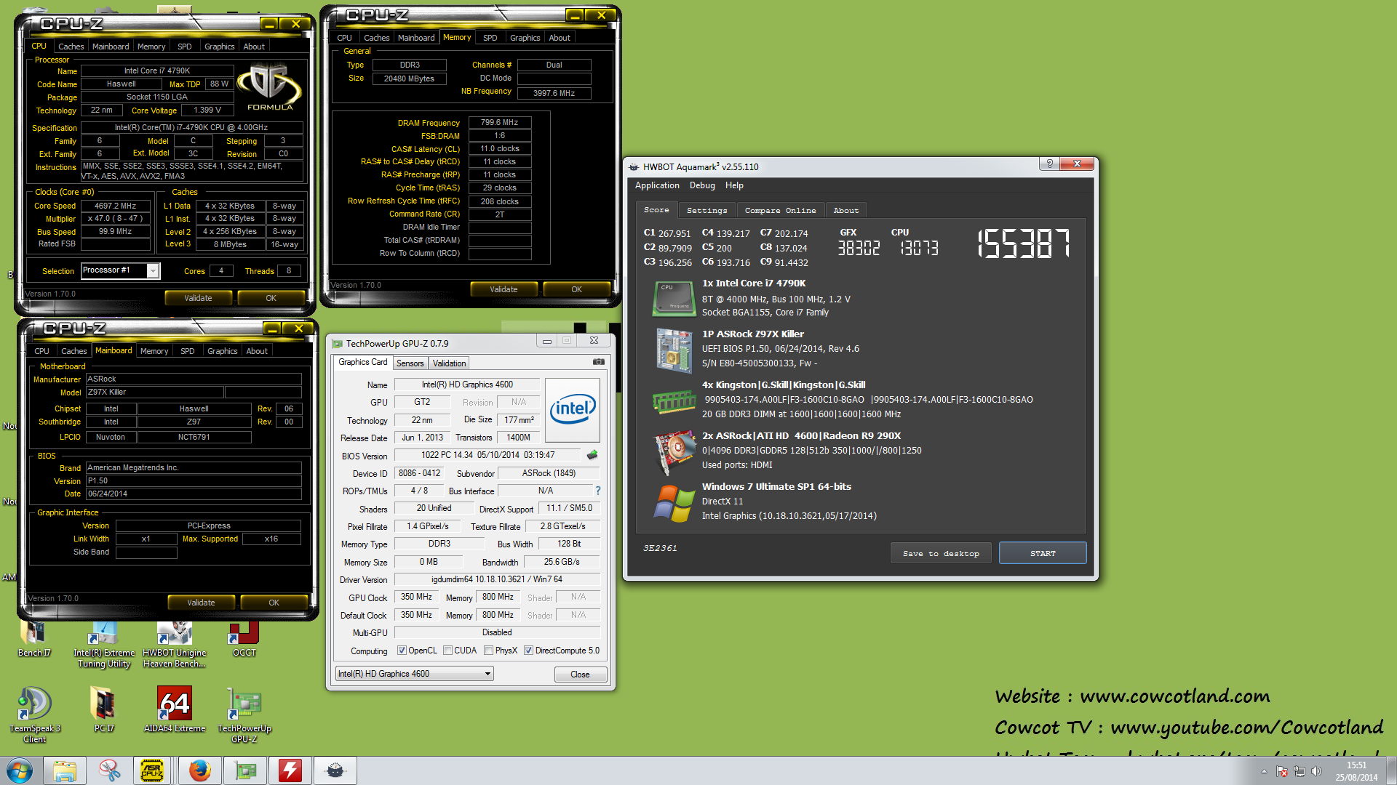Launch the OCCT desktop shortcut
This screenshot has width=1397, height=785.
(x=244, y=640)
